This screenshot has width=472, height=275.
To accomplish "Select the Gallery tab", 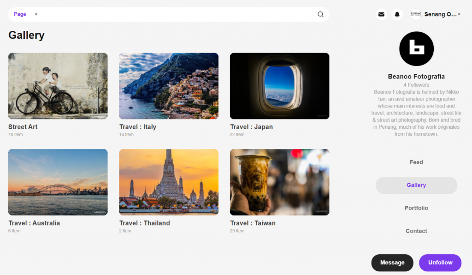I will click(416, 185).
